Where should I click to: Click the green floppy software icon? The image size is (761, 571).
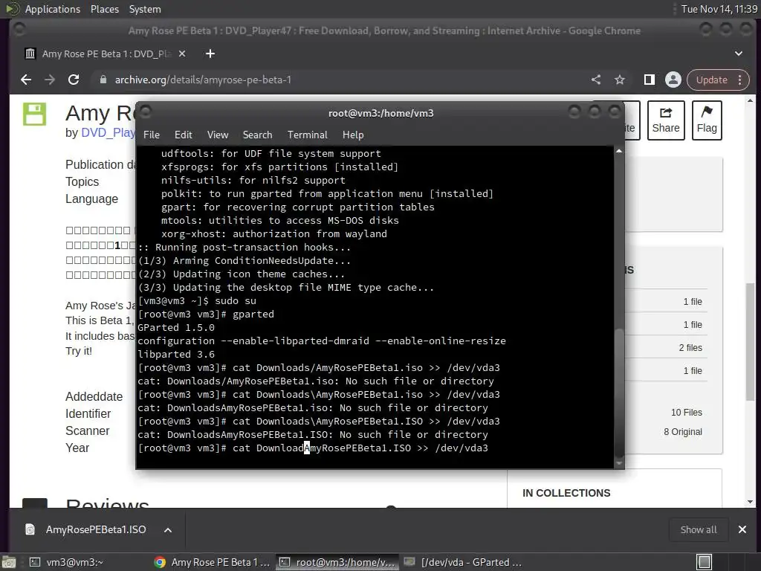pyautogui.click(x=34, y=114)
